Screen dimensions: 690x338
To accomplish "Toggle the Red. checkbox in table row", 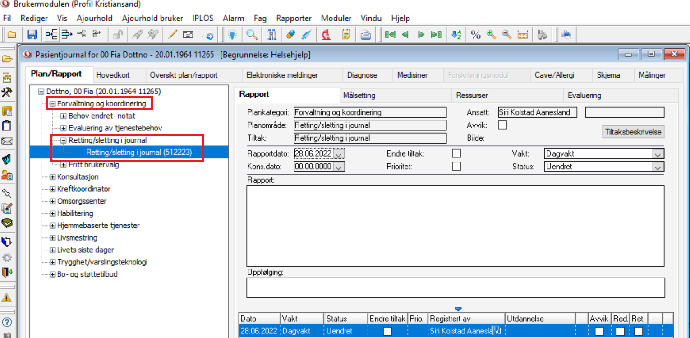I will click(620, 331).
